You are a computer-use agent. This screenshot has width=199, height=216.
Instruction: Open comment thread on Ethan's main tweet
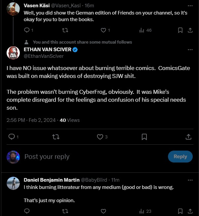click(12, 137)
